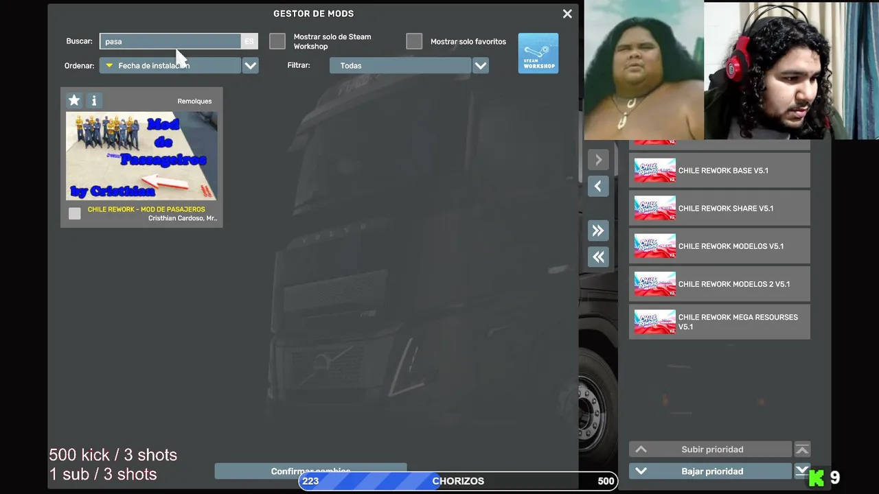The image size is (879, 494).
Task: Click the Buscar search field containing 'pasa'
Action: pos(170,41)
